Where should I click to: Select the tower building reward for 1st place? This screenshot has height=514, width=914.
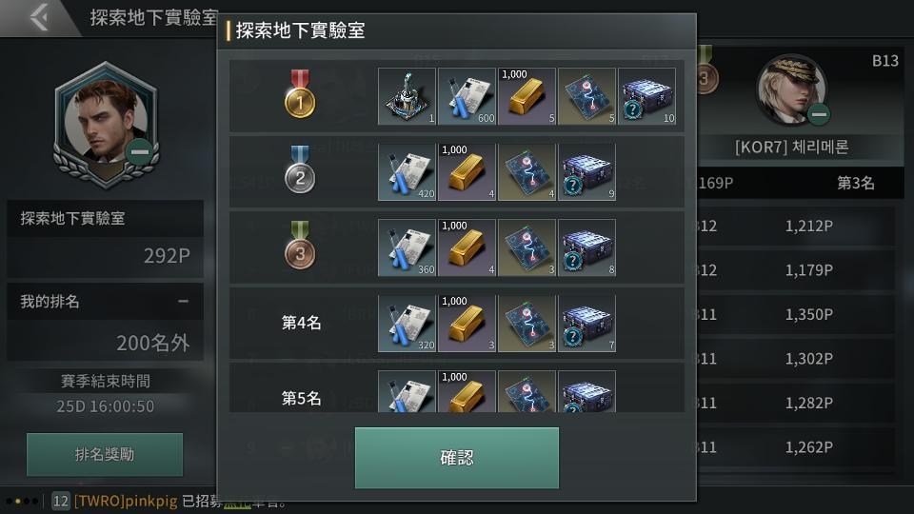pyautogui.click(x=407, y=96)
